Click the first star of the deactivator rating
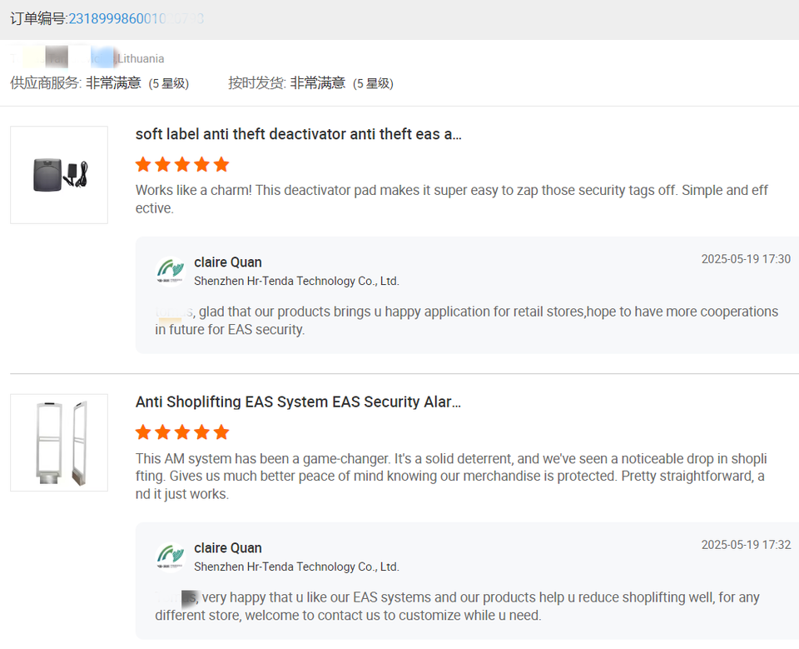This screenshot has height=649, width=799. pyautogui.click(x=143, y=164)
